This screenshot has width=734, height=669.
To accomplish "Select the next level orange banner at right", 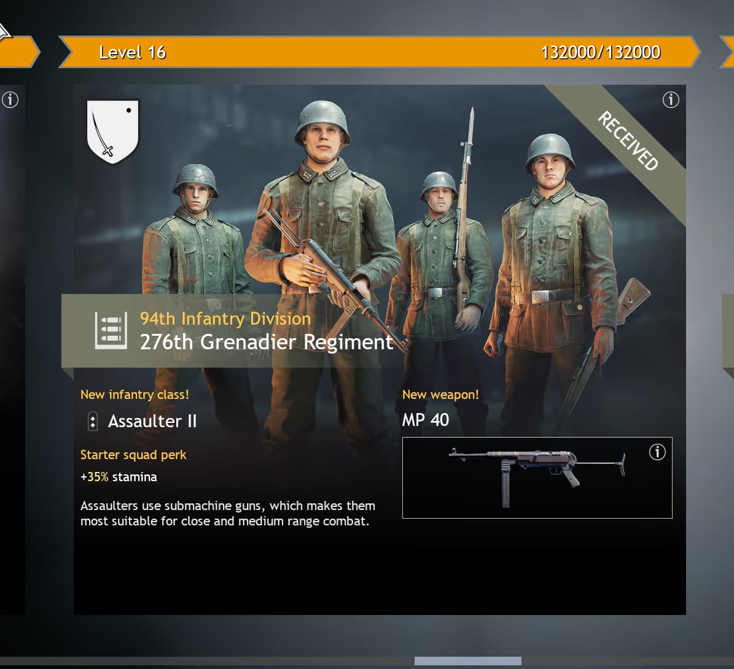I will click(x=727, y=52).
